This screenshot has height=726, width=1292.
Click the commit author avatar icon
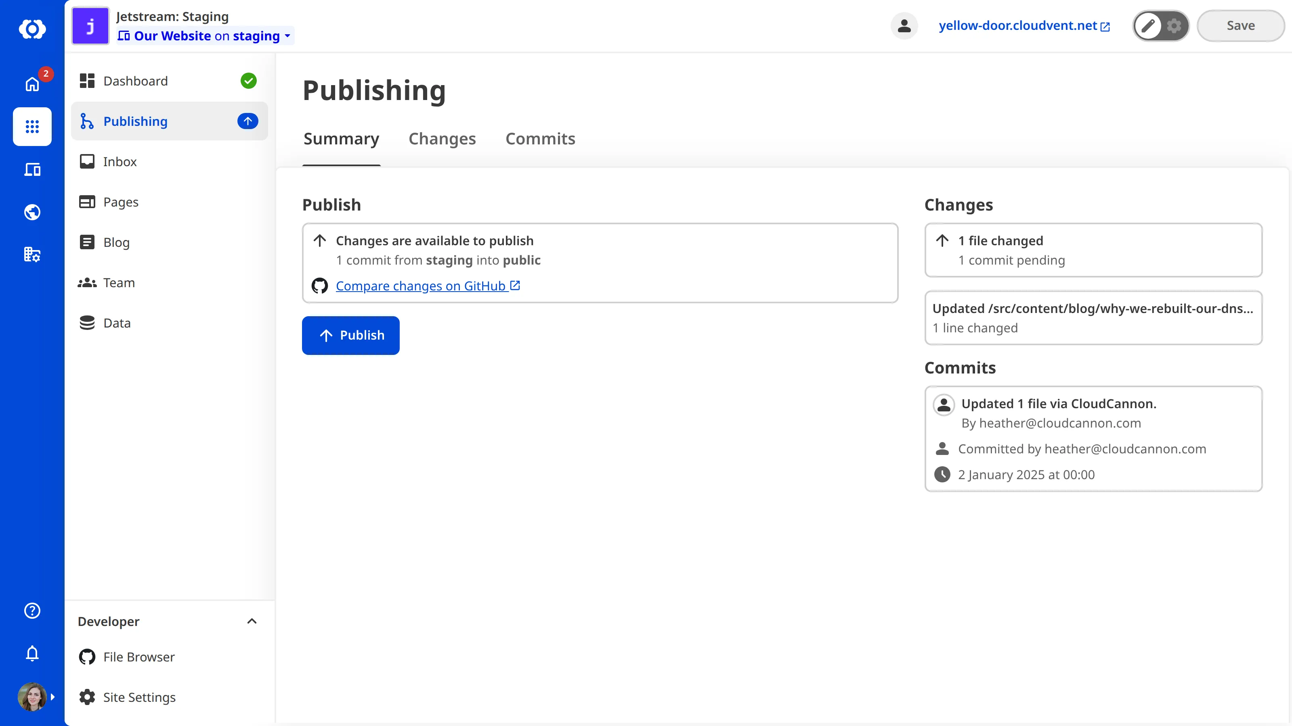(944, 404)
